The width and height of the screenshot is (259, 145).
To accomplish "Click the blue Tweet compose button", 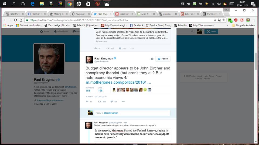I will click(x=211, y=31).
